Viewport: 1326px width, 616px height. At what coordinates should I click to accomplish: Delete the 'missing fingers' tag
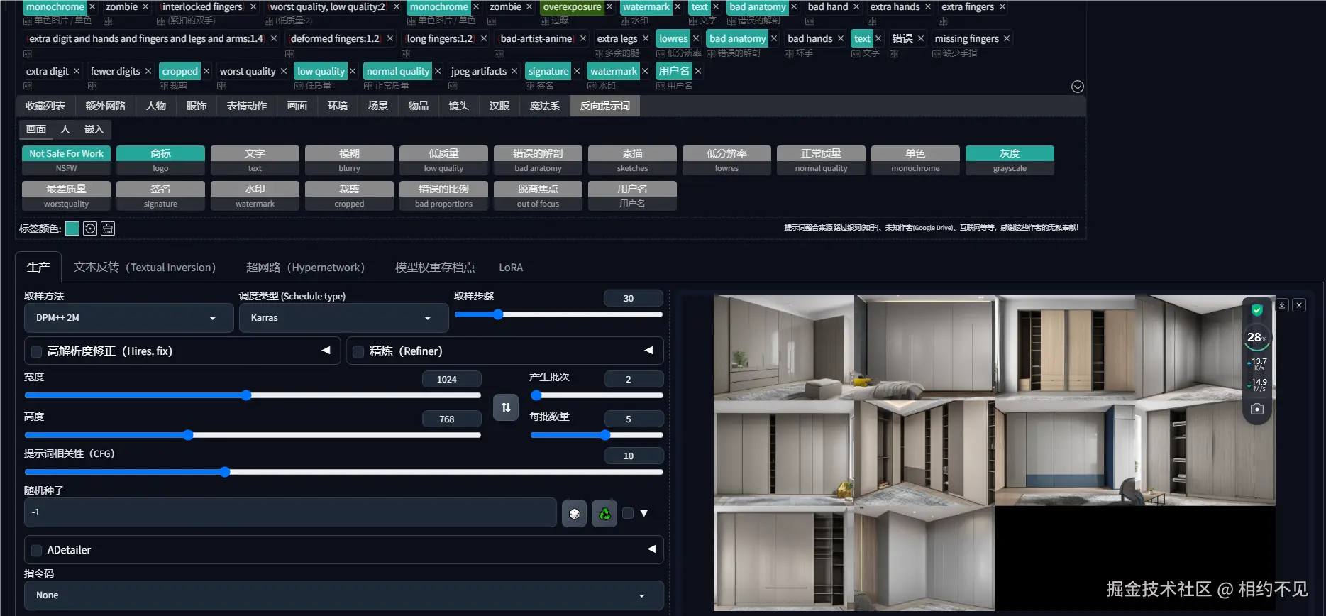coord(1007,39)
